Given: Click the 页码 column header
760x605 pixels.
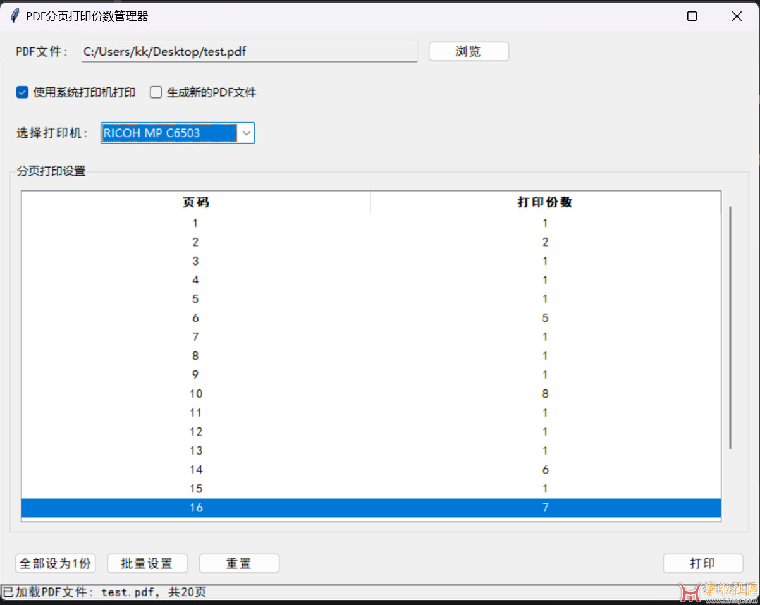Looking at the screenshot, I should (196, 202).
